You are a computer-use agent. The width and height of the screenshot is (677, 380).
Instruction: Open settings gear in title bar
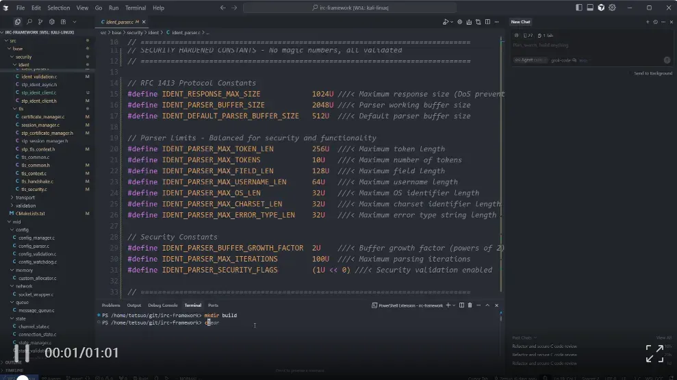[x=612, y=8]
